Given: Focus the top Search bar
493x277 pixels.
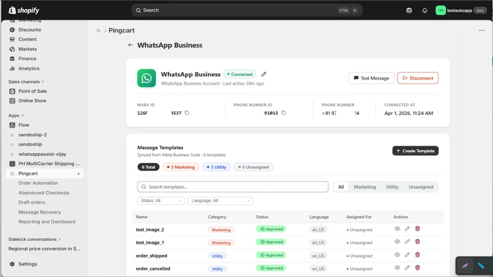Looking at the screenshot, I should click(x=247, y=10).
